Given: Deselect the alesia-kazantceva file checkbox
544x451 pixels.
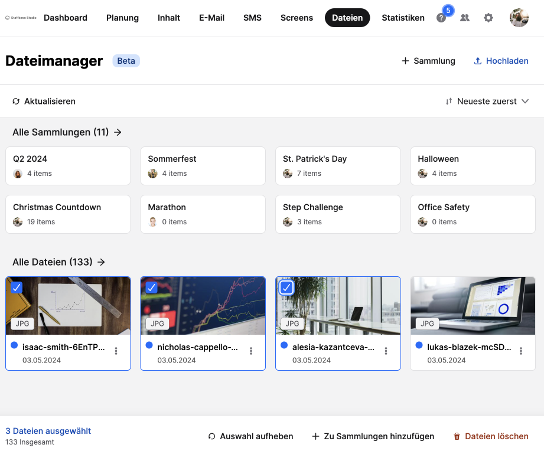Looking at the screenshot, I should click(x=286, y=287).
